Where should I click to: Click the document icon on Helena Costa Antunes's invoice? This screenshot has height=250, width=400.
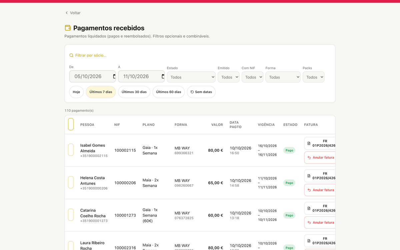[309, 176]
